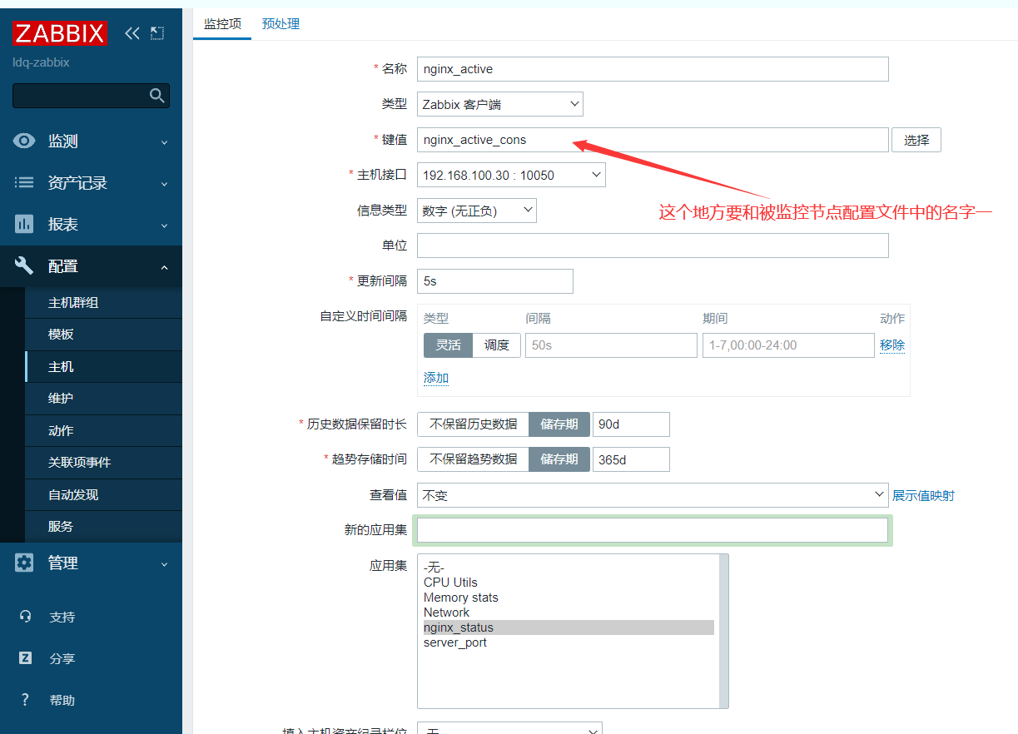Click the 新的应用集 input field
This screenshot has width=1018, height=734.
tap(652, 530)
